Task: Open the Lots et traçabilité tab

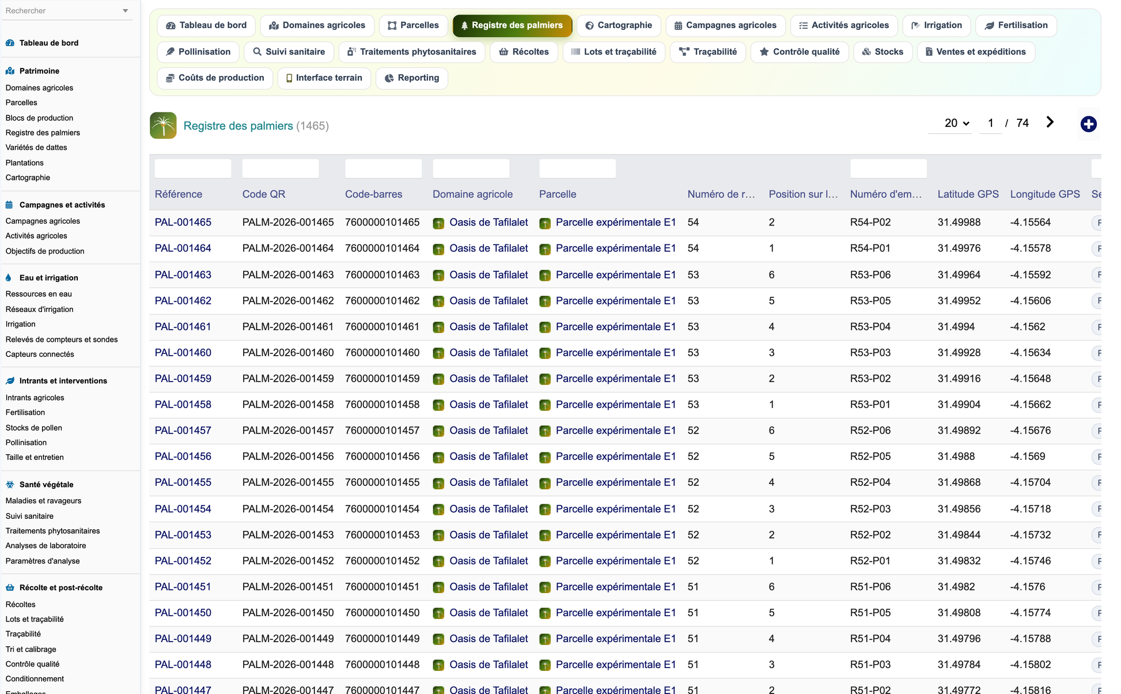Action: pos(613,52)
